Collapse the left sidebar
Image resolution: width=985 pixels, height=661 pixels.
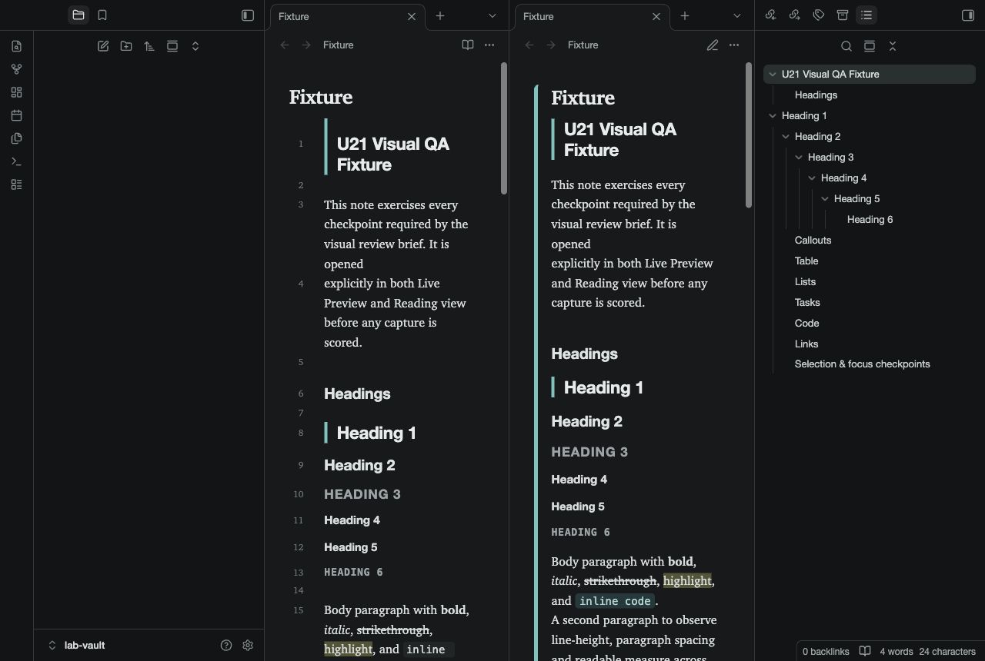click(248, 15)
